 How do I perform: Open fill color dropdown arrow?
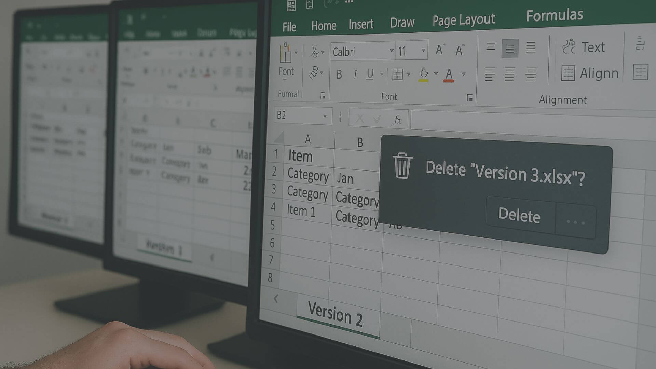[436, 74]
